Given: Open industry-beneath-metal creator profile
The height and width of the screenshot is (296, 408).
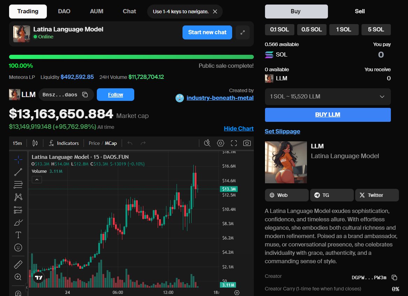Looking at the screenshot, I should click(220, 98).
